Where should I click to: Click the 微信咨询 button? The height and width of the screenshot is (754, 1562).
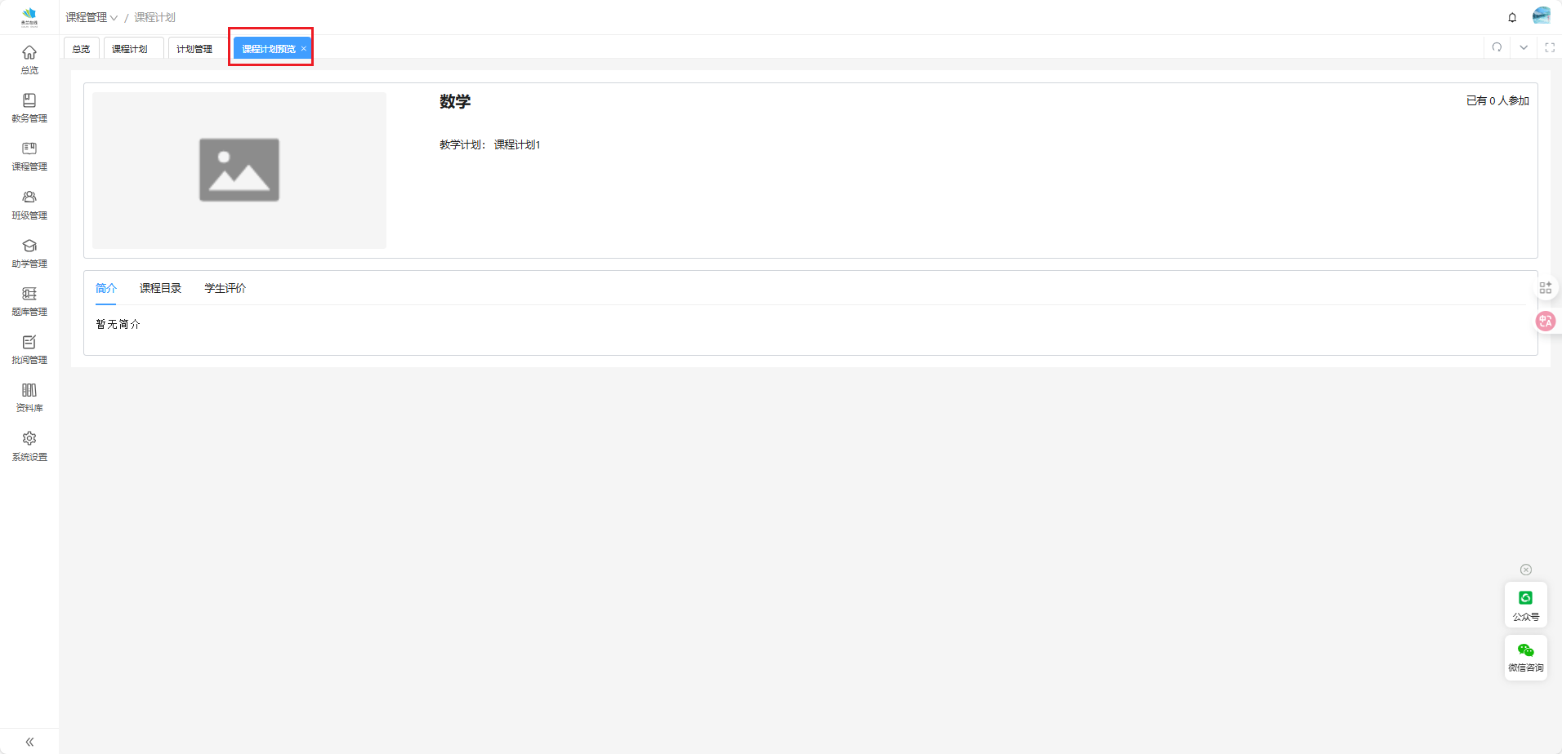(x=1525, y=657)
